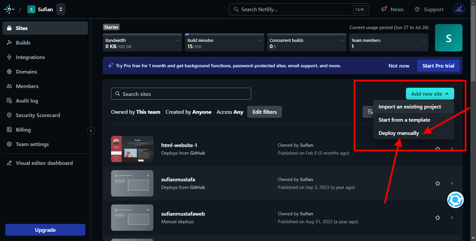The width and height of the screenshot is (476, 241).
Task: Open the Build minutes usage card
Action: pos(224,43)
